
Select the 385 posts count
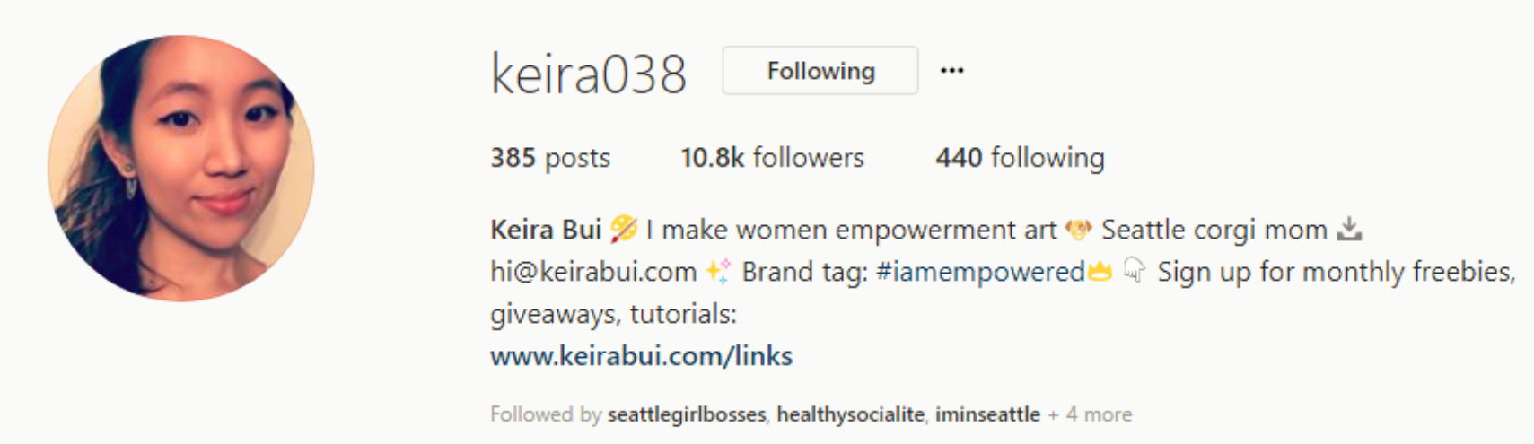point(550,158)
